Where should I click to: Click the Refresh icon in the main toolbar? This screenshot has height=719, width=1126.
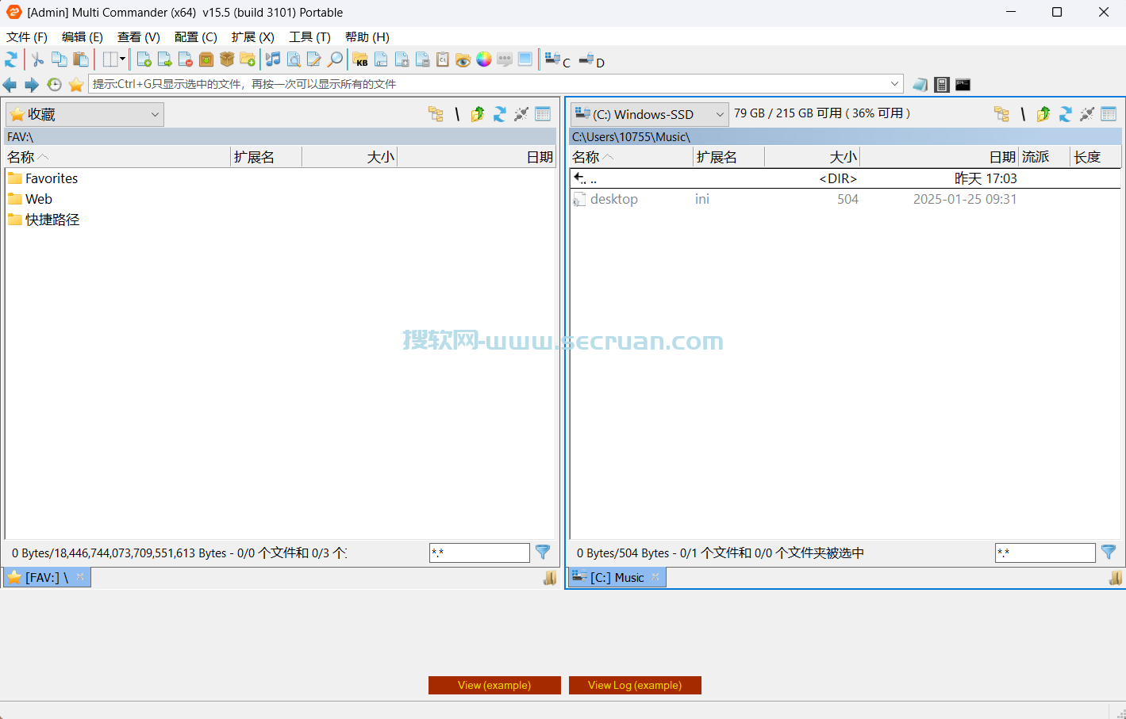11,59
